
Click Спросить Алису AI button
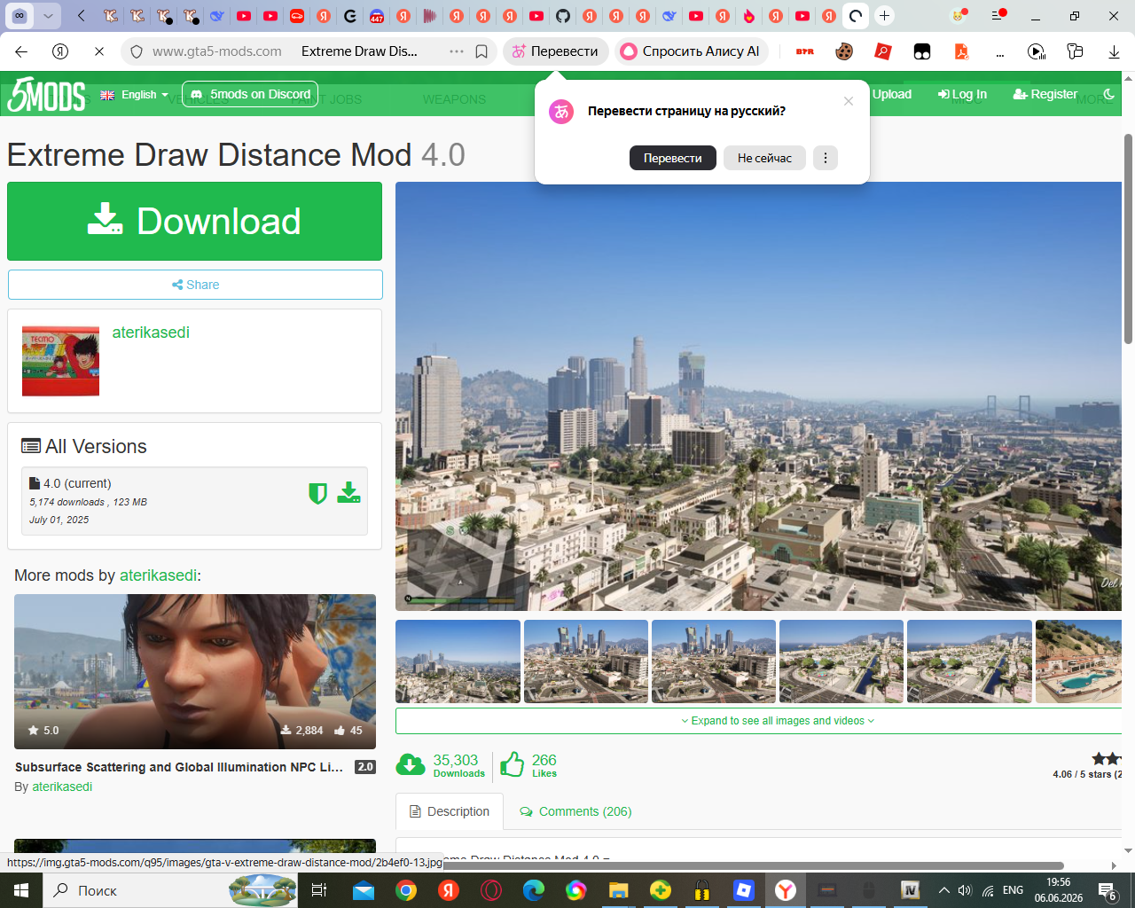pyautogui.click(x=692, y=51)
